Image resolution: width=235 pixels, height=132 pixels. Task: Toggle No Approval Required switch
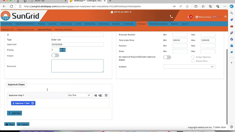pyautogui.click(x=167, y=57)
